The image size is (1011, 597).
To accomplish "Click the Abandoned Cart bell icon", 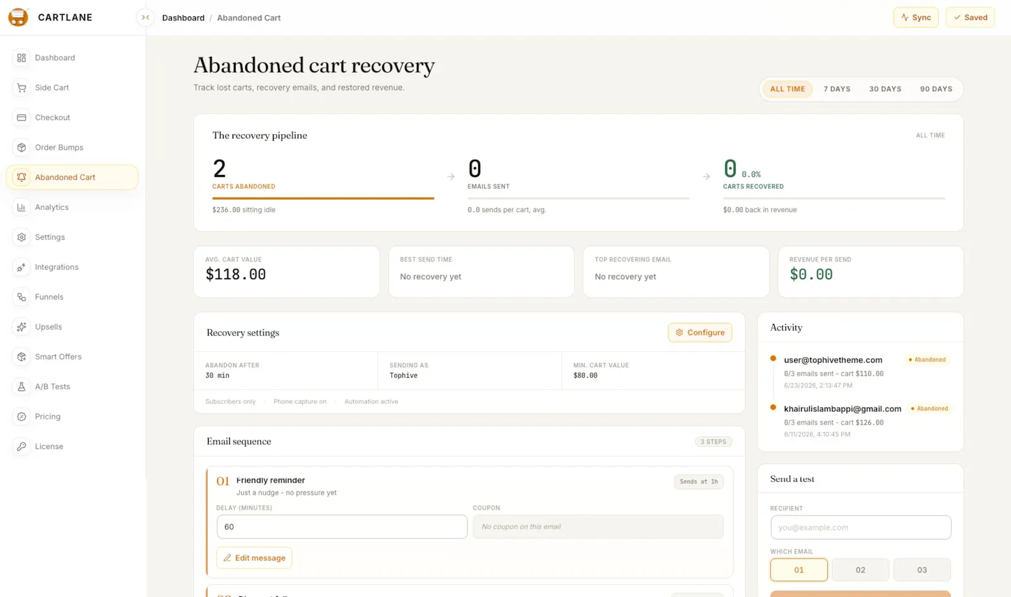I will coord(21,178).
